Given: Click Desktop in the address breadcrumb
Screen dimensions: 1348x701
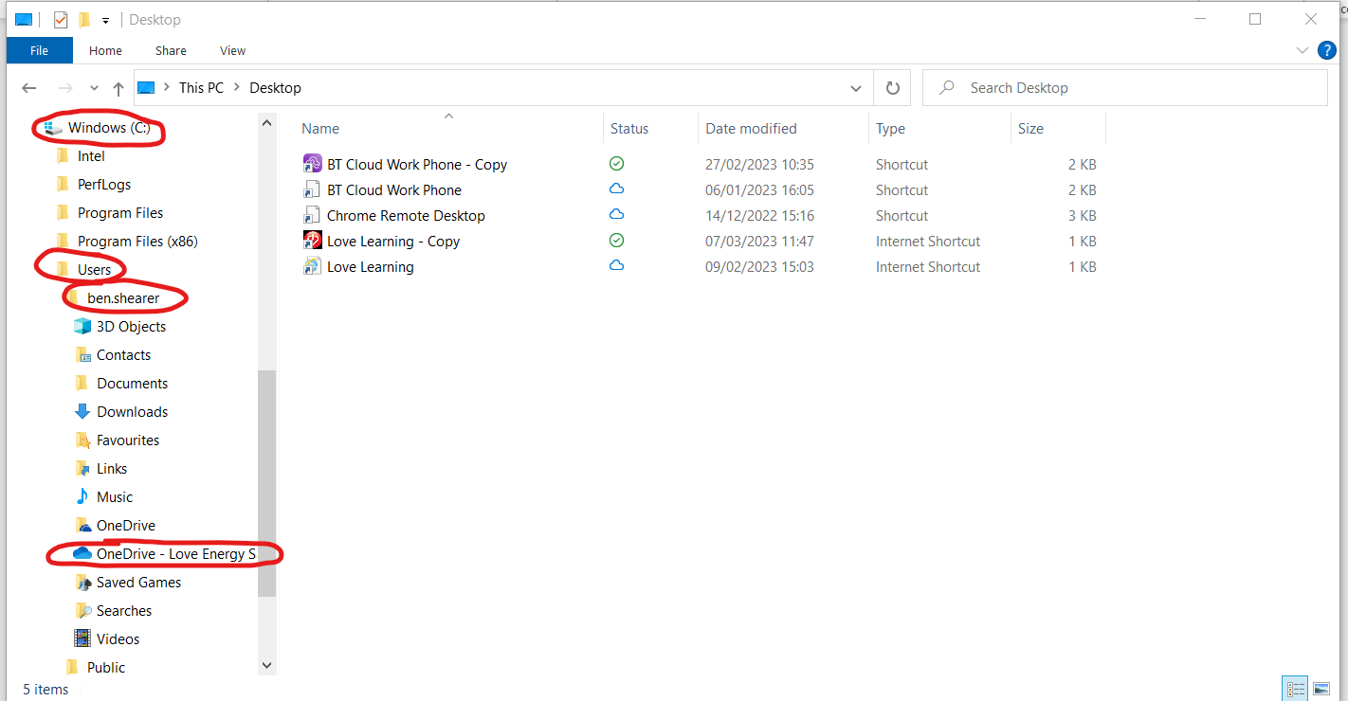Looking at the screenshot, I should tap(275, 88).
